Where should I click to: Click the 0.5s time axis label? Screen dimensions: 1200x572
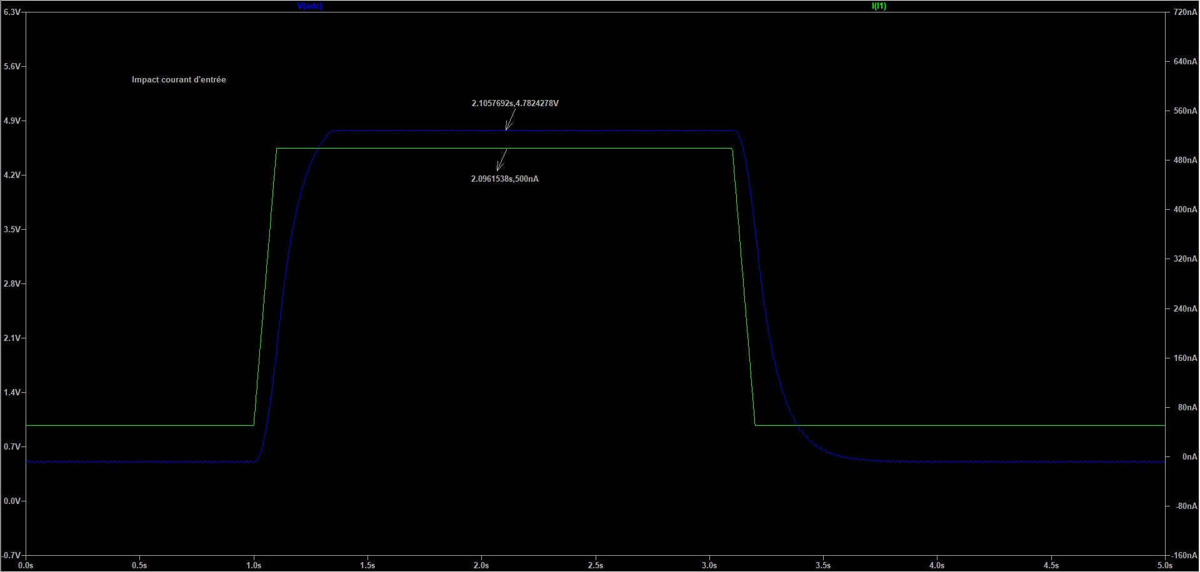[x=140, y=566]
